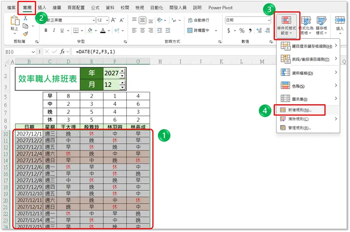The image size is (350, 232).
Task: Open the alignment dialog launcher in 對齊方式 group
Action: coord(220,42)
